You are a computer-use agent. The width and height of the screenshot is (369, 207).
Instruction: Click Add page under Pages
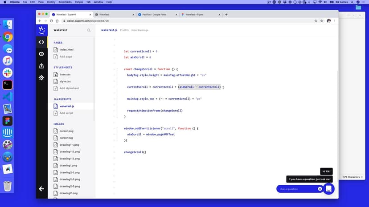66,56
